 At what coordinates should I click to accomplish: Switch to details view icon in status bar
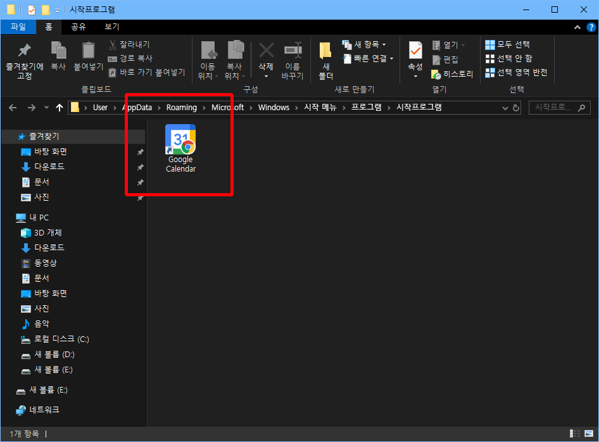click(x=575, y=434)
